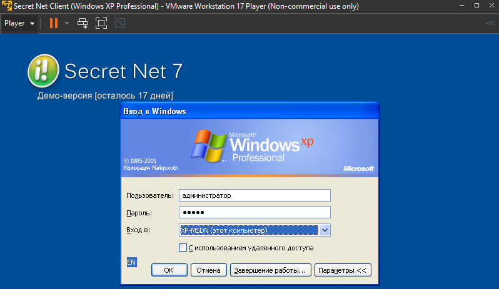Enter full screen mode
The image size is (499, 289).
click(x=101, y=23)
